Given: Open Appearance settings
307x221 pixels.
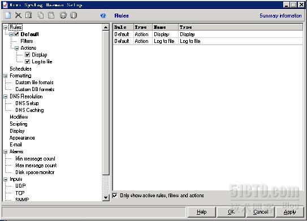Looking at the screenshot, I should [x=22, y=138].
